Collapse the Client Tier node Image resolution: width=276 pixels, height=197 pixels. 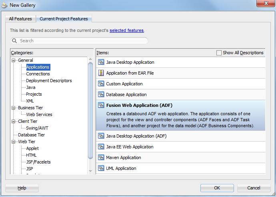click(x=13, y=121)
